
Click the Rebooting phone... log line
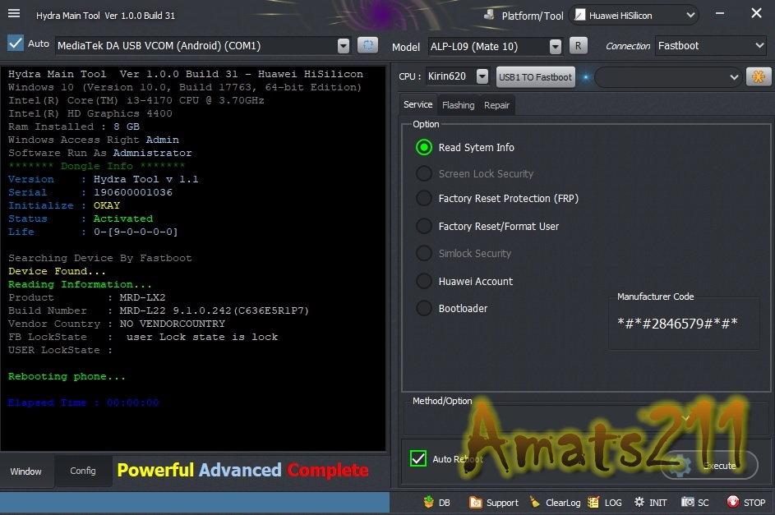(67, 376)
